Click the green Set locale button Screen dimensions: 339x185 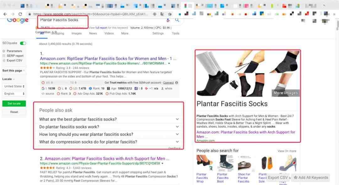coord(14,103)
